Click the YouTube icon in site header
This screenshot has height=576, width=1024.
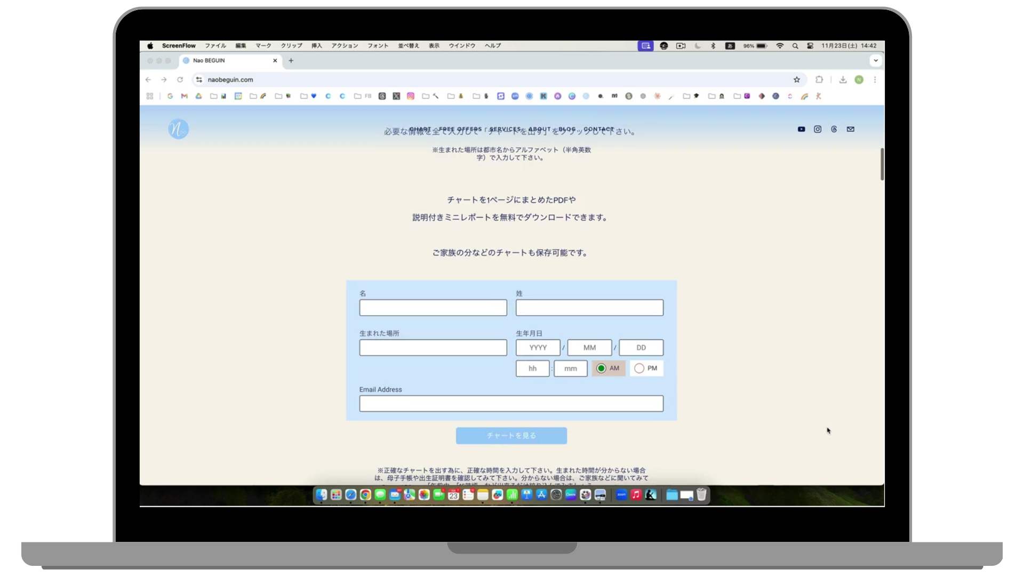click(x=801, y=129)
